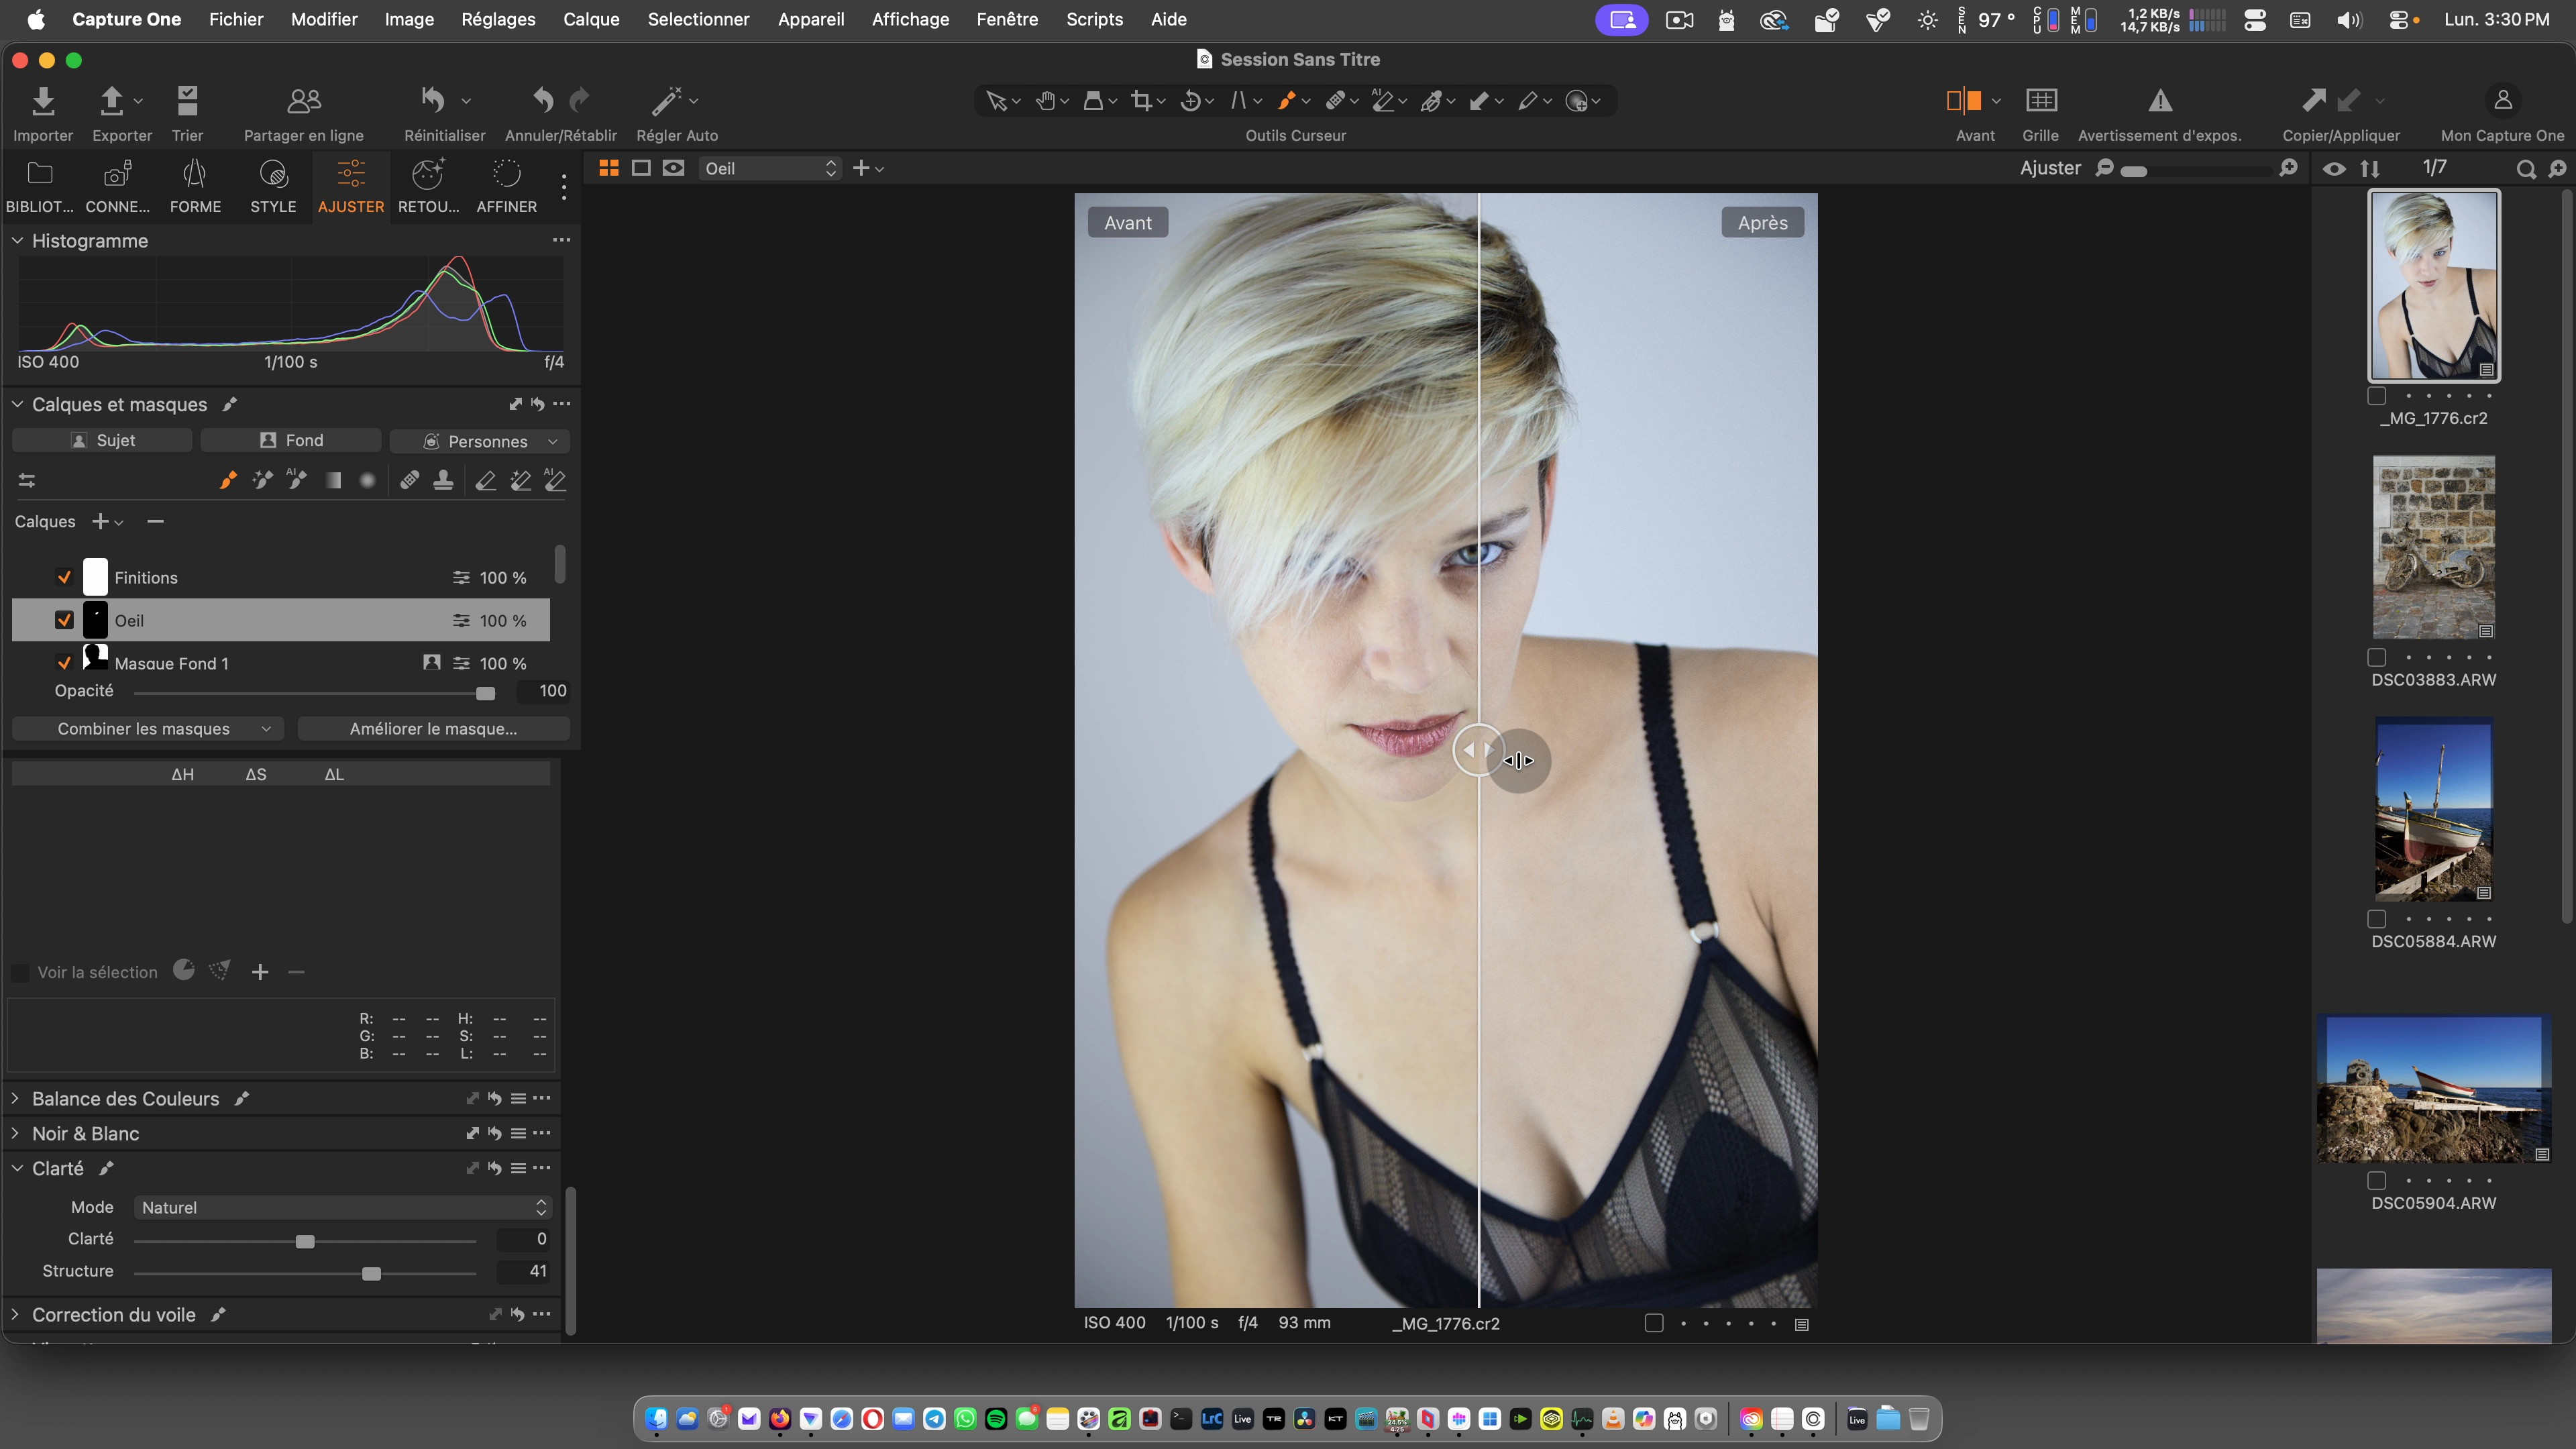Open the Calque menu
2576x1449 pixels.
[x=590, y=19]
